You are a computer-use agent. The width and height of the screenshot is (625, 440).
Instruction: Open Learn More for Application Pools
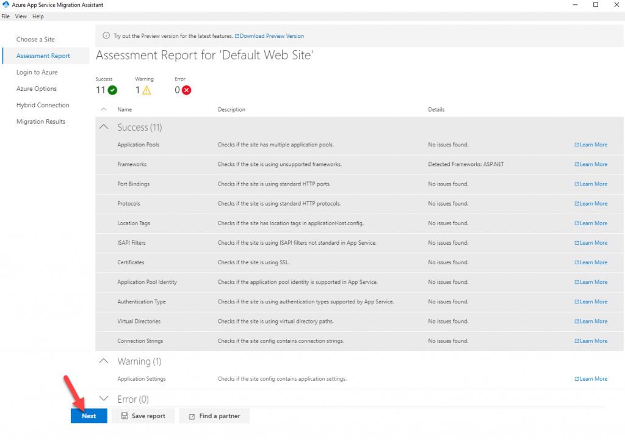coord(591,145)
